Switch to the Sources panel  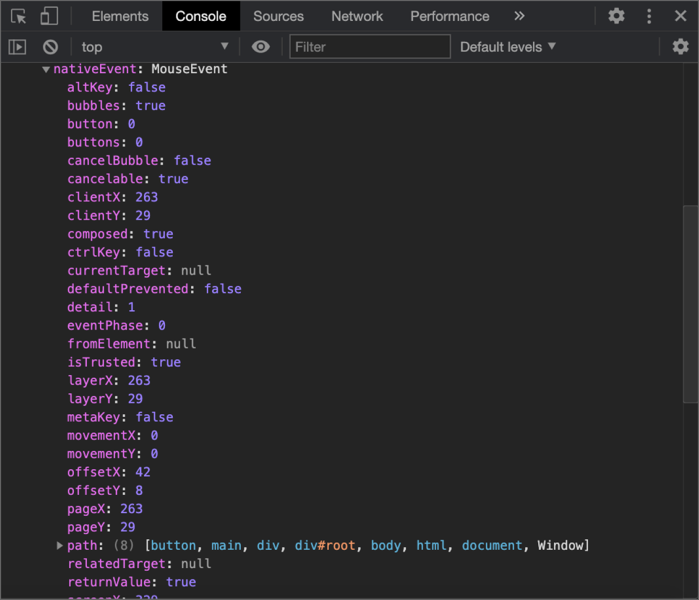click(x=278, y=16)
